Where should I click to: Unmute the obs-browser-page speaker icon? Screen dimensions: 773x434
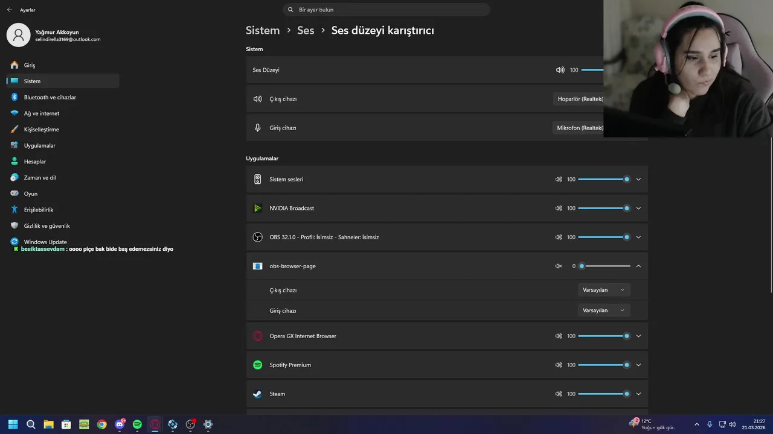[x=559, y=266]
